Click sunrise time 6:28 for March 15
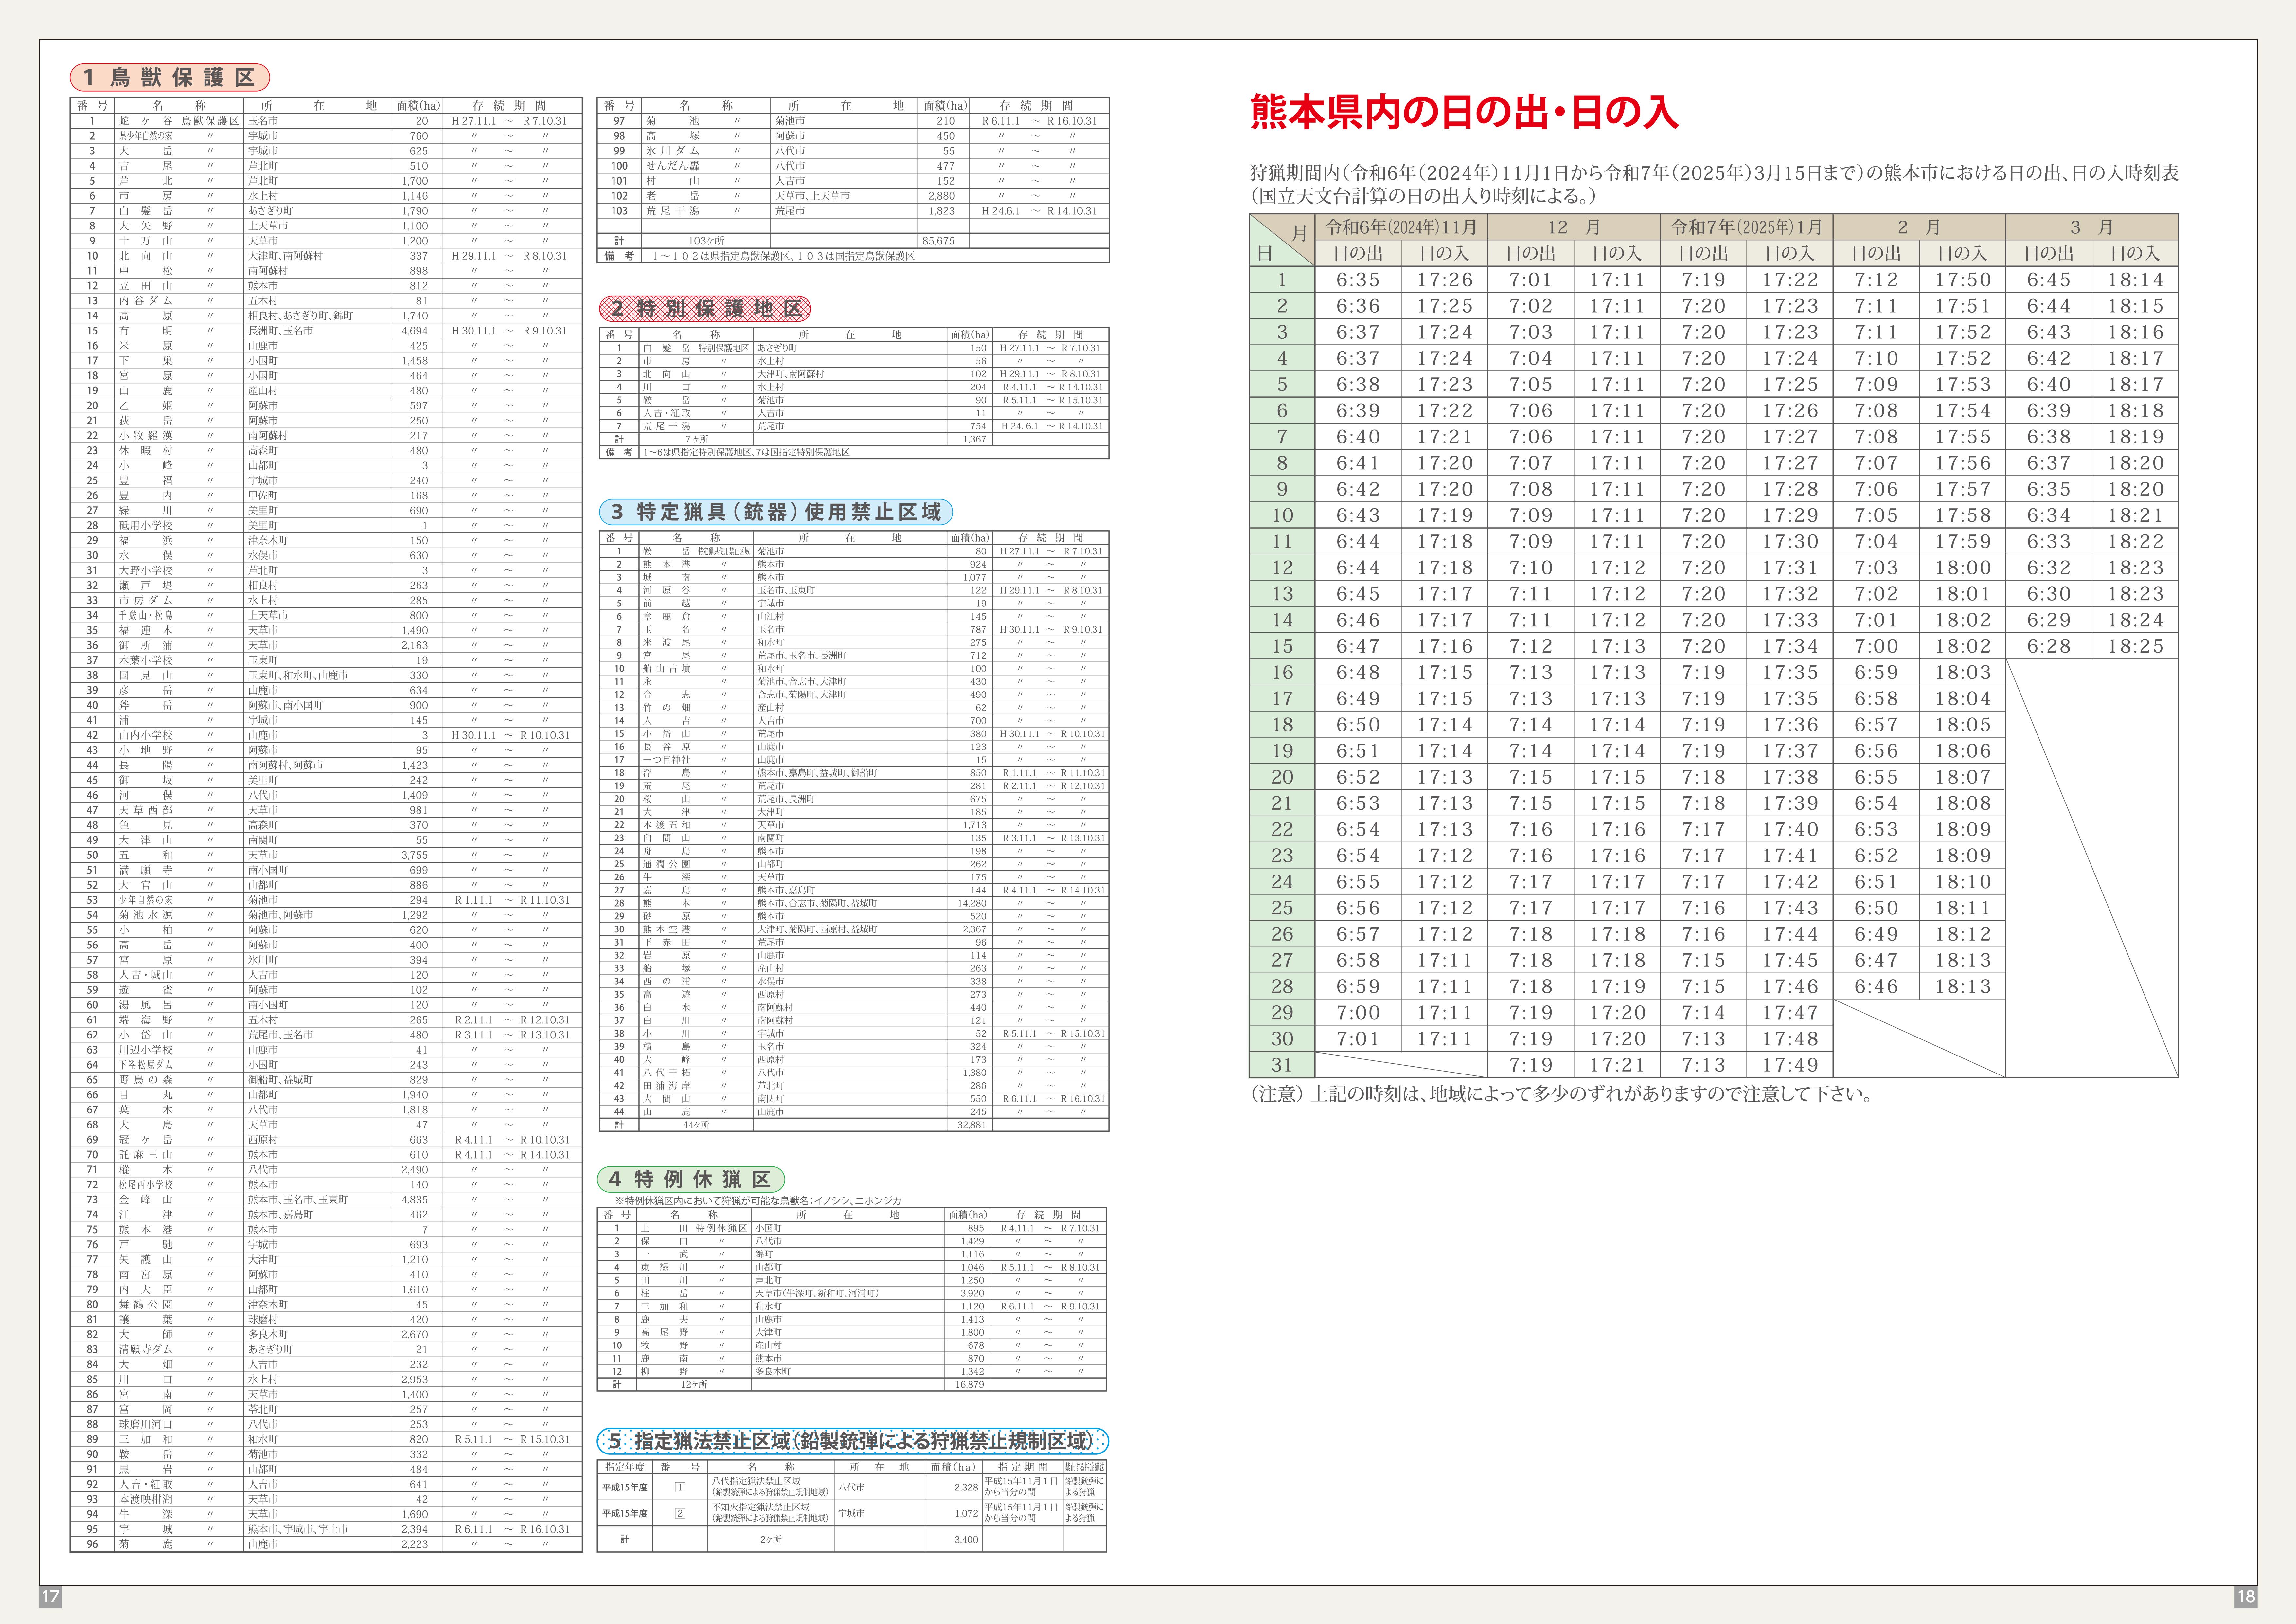Image resolution: width=2296 pixels, height=1624 pixels. coord(2049,646)
